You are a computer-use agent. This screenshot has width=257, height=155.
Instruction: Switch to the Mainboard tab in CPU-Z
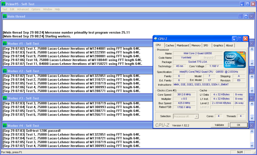pos(183,46)
